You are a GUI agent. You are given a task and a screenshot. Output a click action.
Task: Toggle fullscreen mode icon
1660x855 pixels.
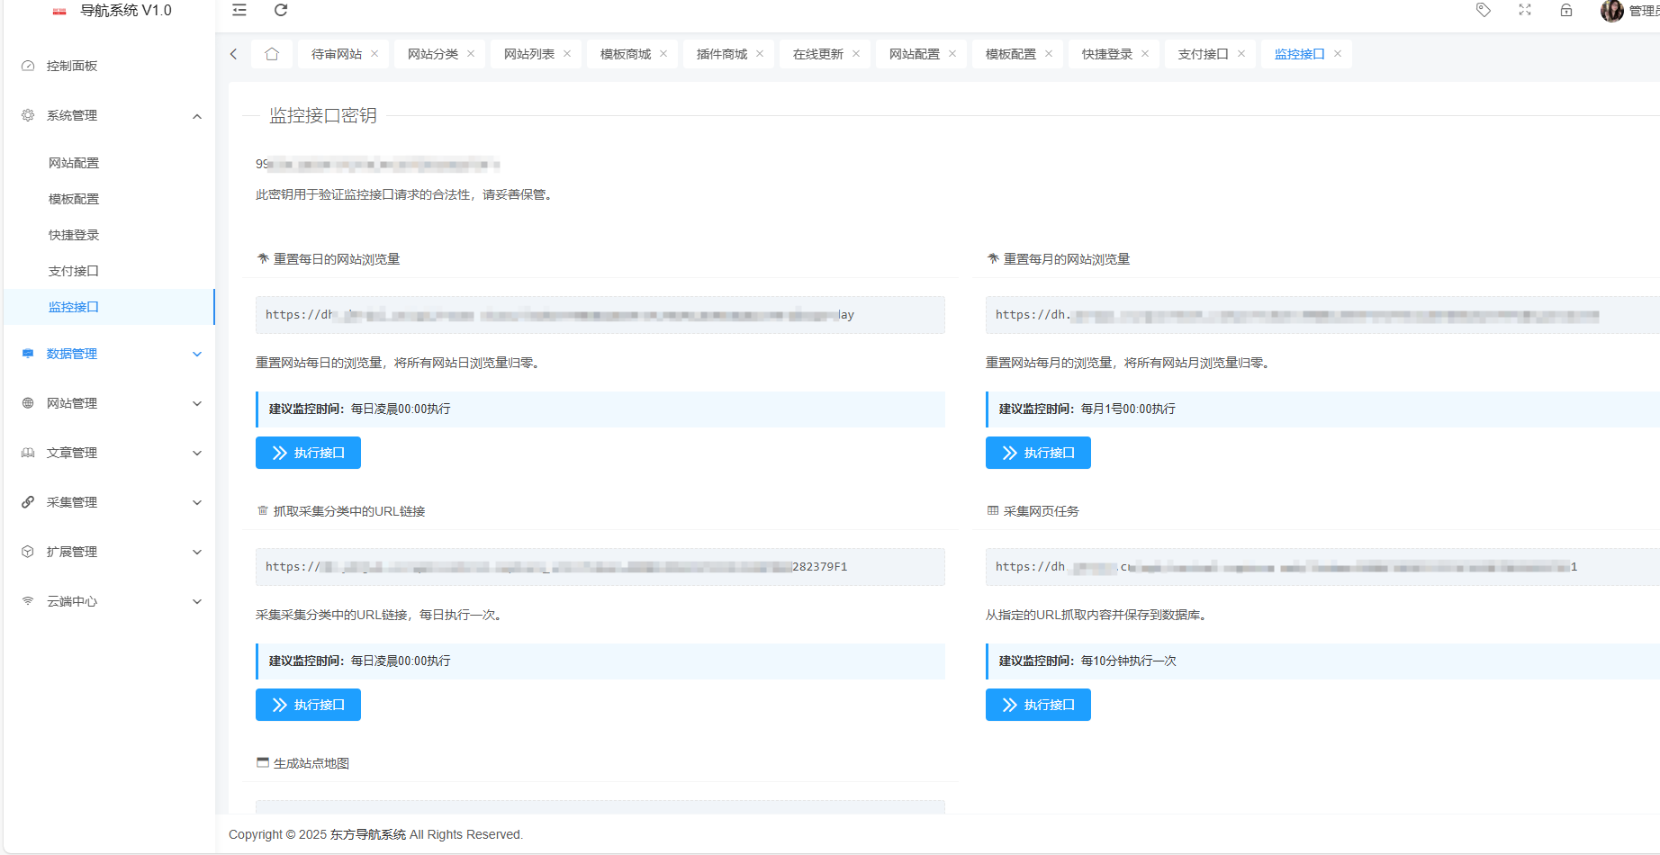point(1525,10)
